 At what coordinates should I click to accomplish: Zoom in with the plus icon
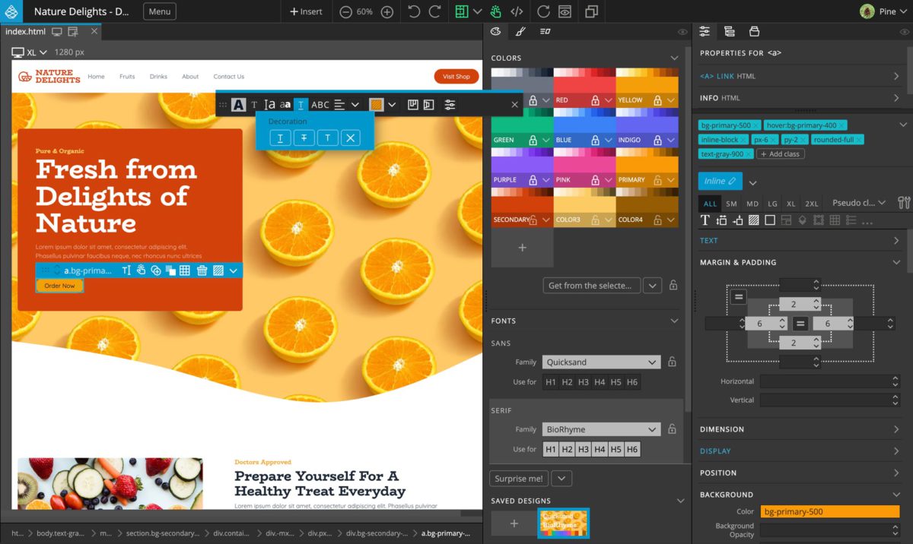tap(387, 11)
